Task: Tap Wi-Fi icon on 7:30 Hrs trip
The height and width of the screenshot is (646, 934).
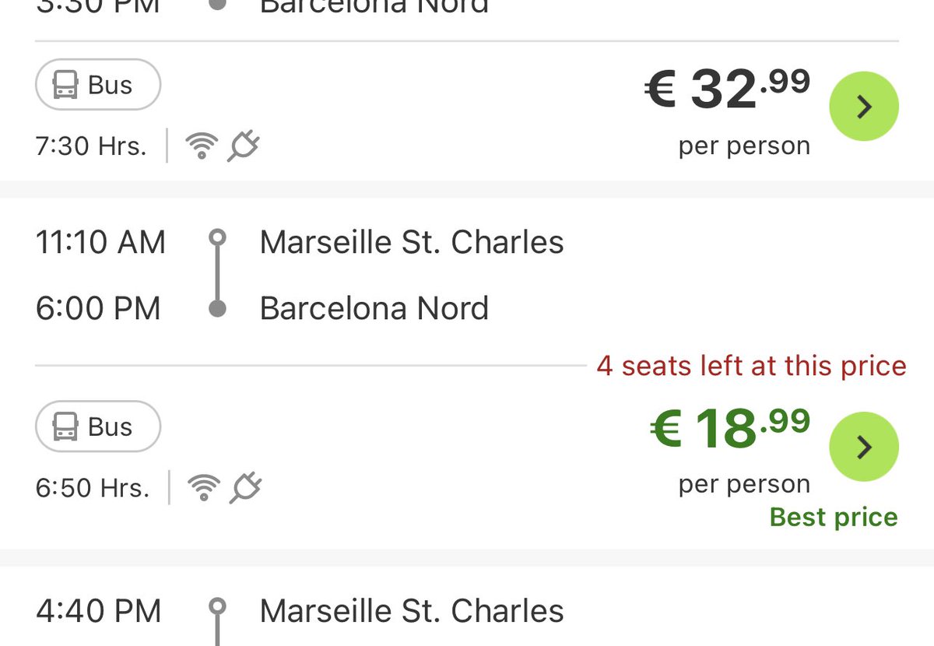Action: 202,146
